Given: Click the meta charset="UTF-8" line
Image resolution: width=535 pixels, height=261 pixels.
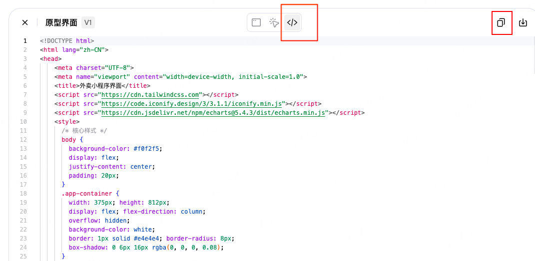Looking at the screenshot, I should click(94, 67).
